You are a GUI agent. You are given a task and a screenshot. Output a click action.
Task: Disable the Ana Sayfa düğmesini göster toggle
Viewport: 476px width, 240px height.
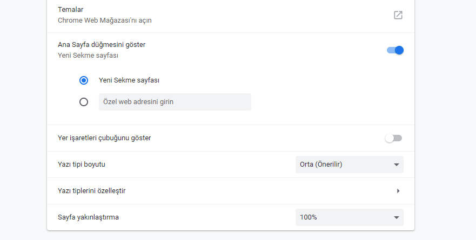coord(395,50)
